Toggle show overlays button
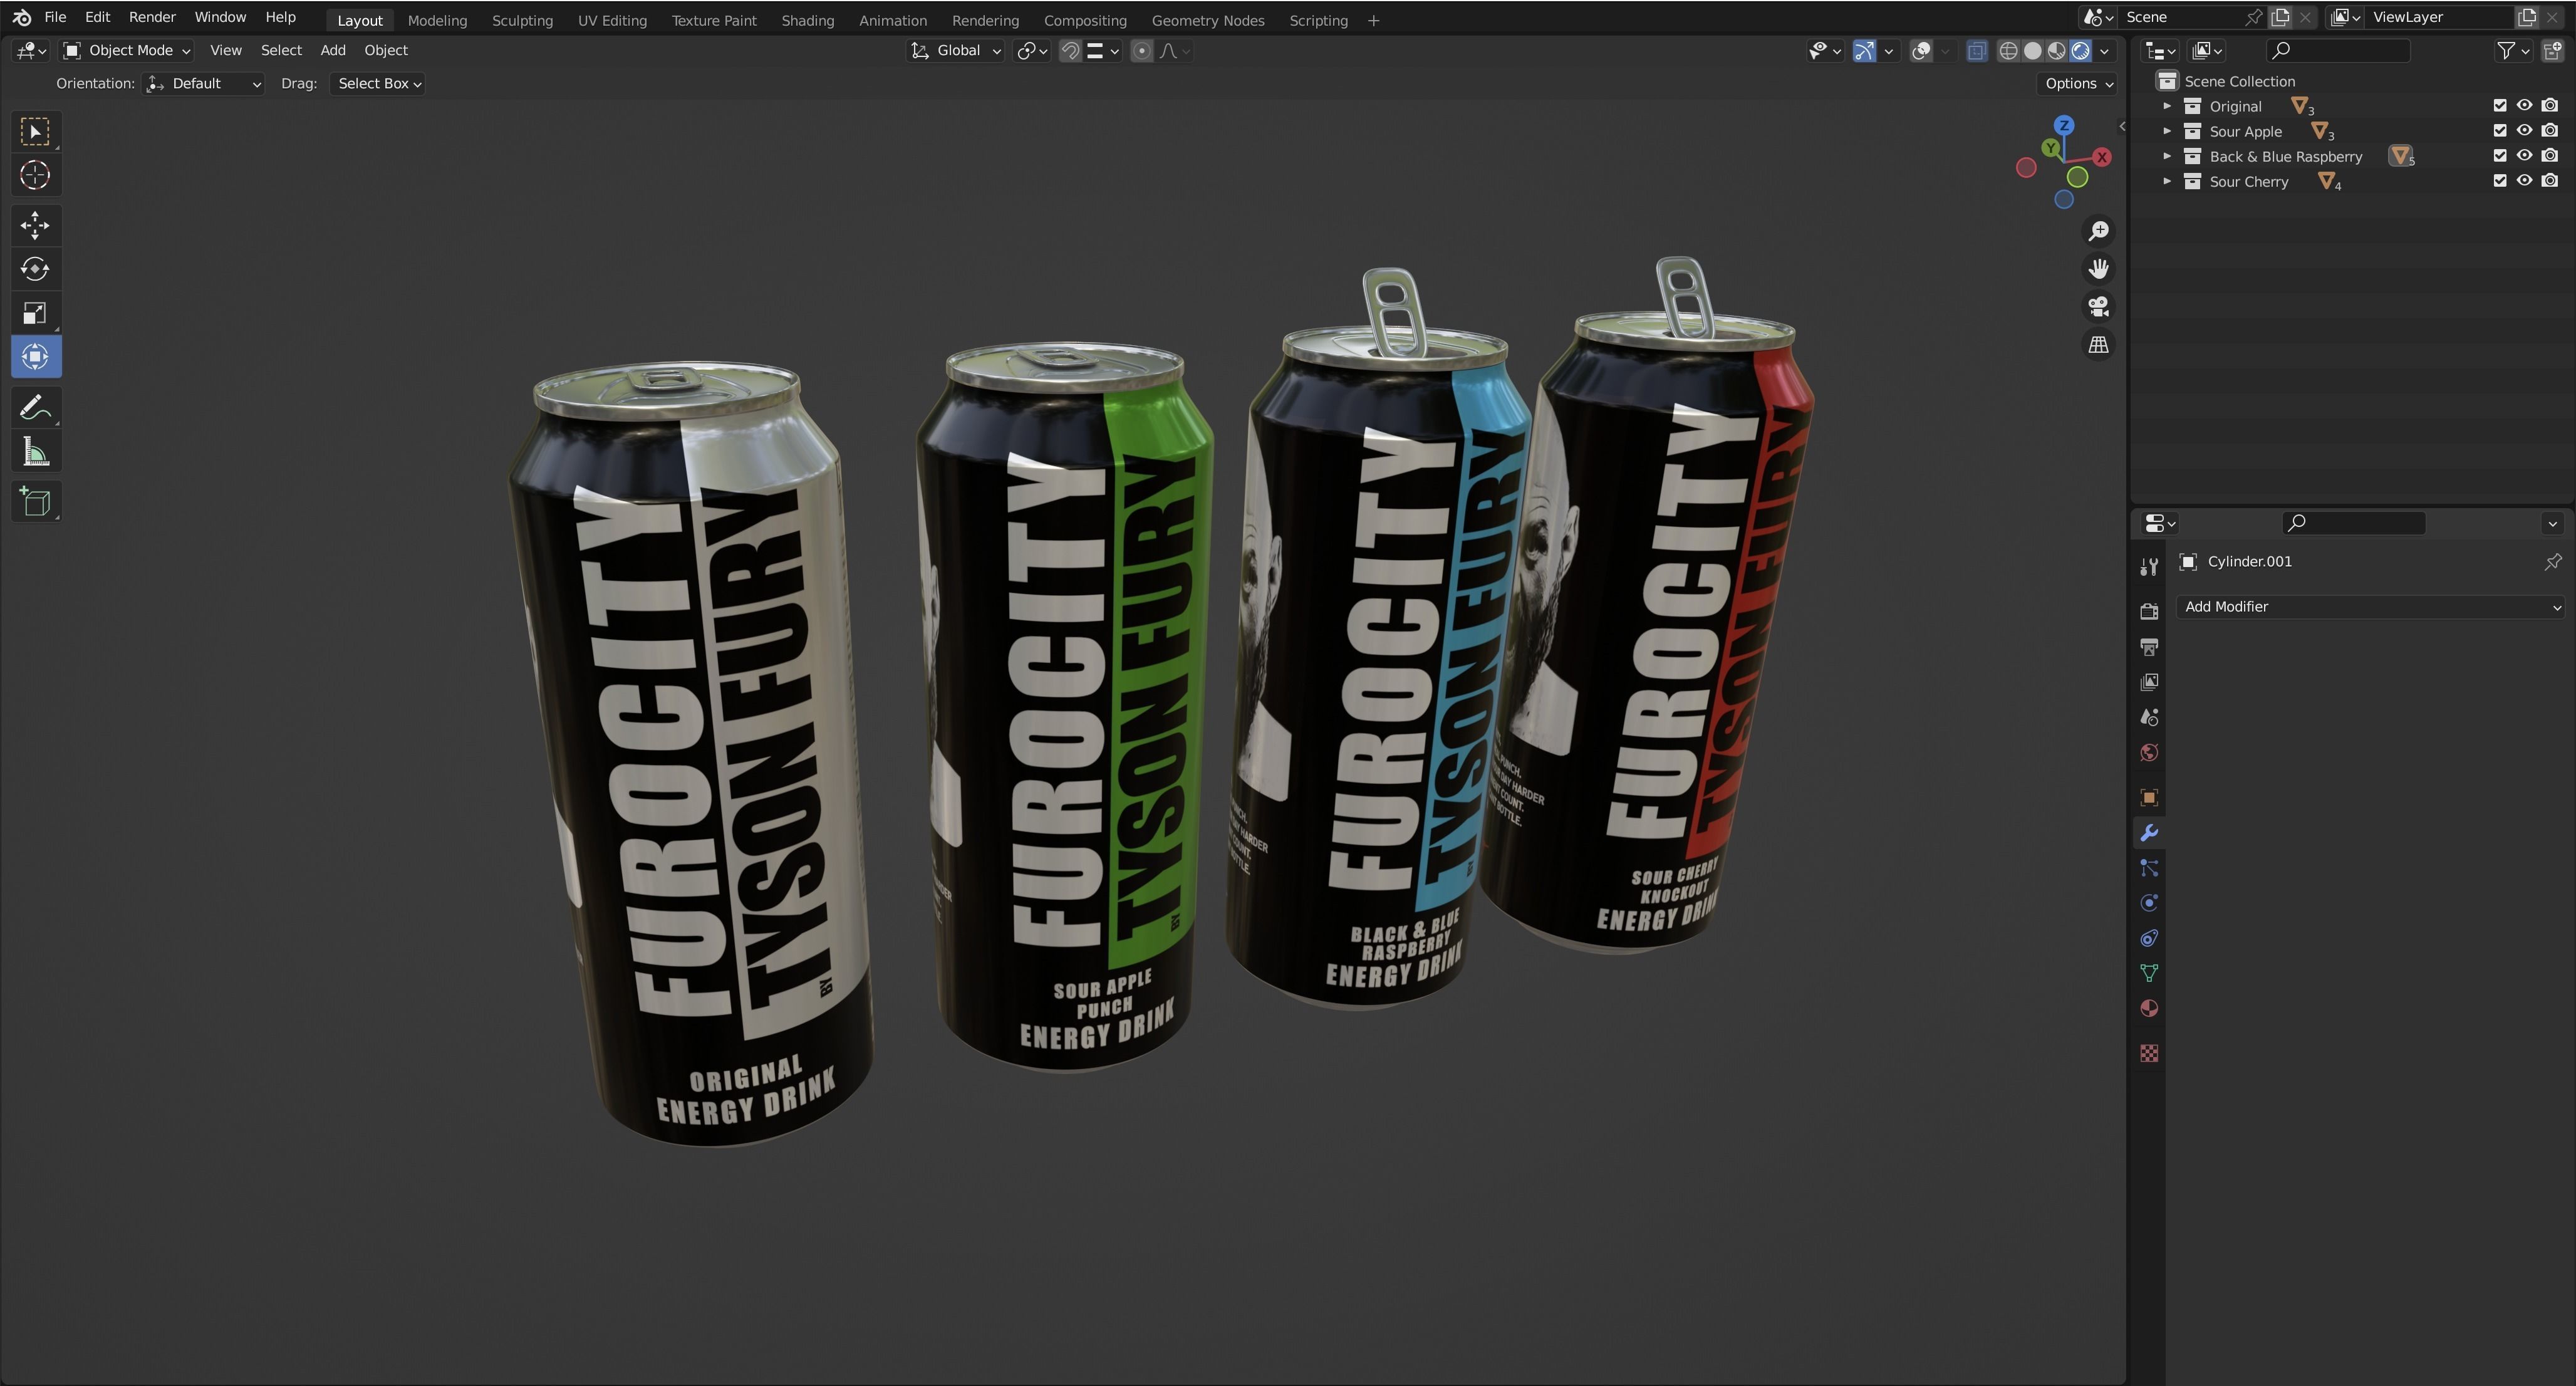 coord(1921,51)
